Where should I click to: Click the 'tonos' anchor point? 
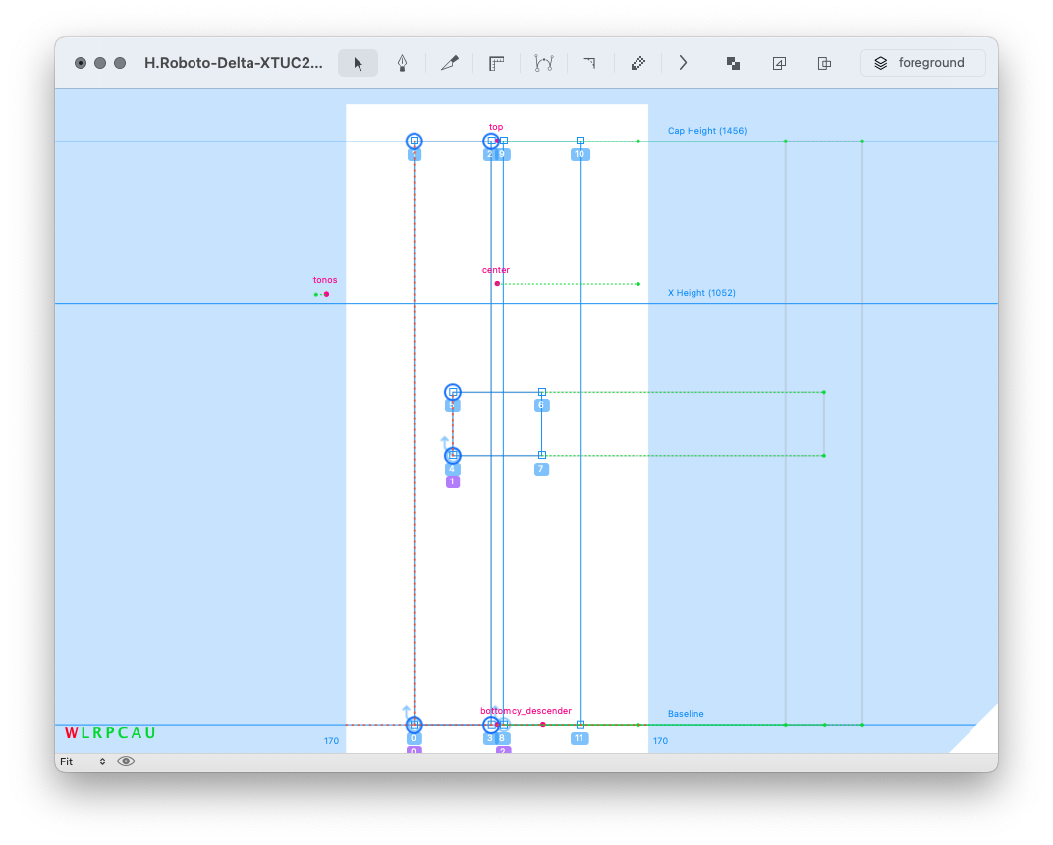(326, 294)
